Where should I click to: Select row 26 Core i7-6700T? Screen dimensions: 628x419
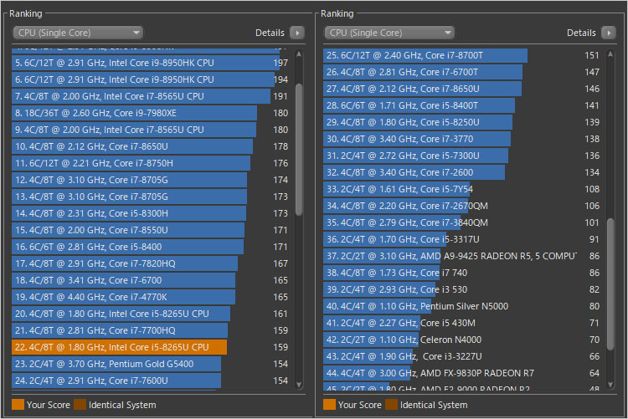click(461, 72)
